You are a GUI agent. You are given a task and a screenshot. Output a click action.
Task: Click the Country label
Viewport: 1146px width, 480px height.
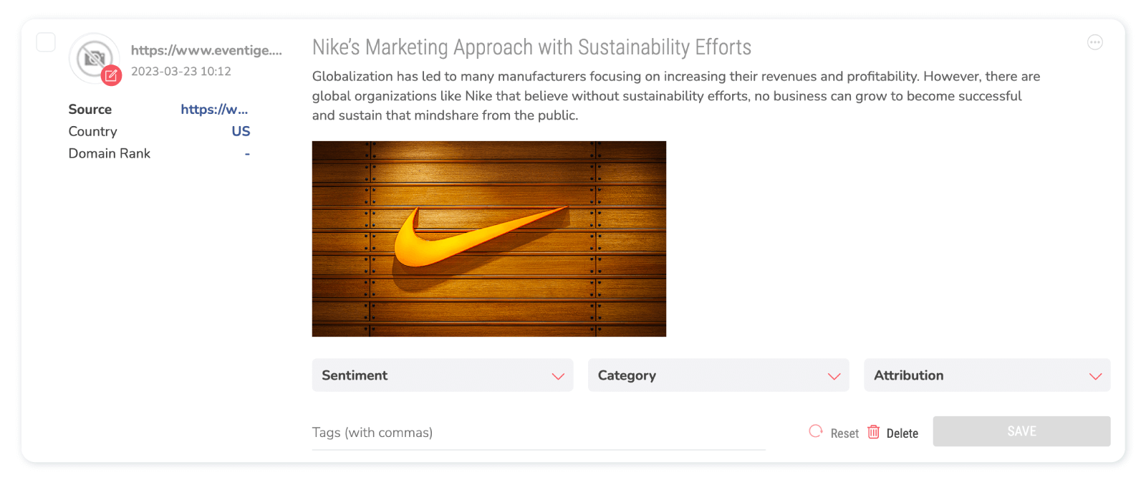92,132
